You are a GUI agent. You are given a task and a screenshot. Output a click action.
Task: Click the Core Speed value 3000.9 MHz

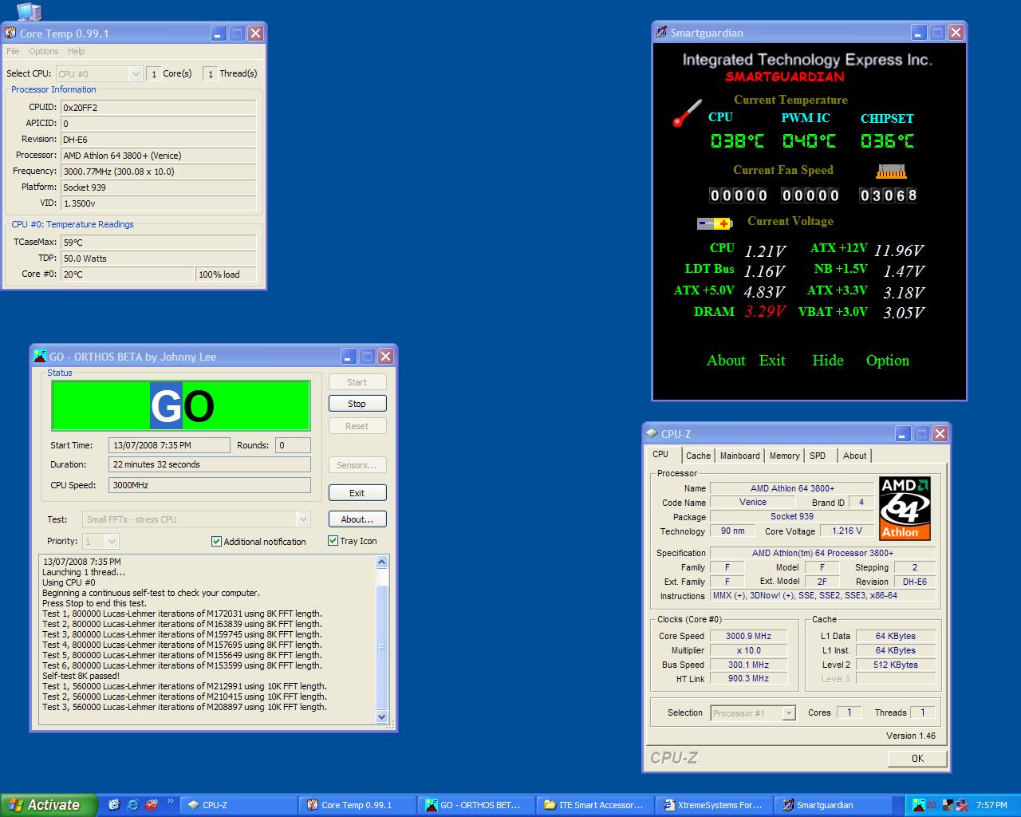pos(748,636)
